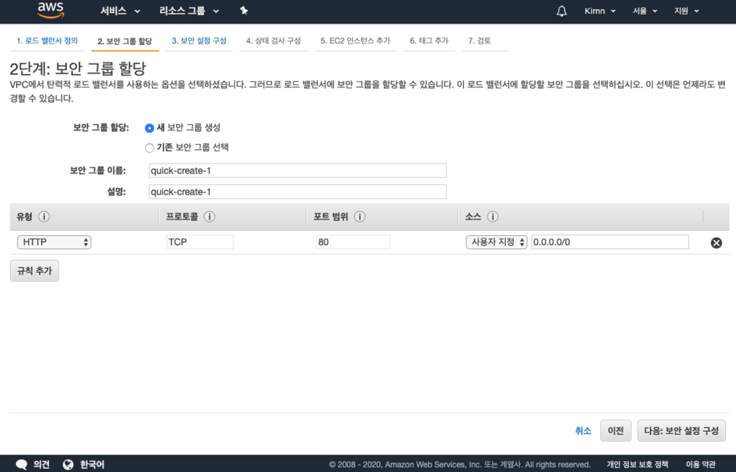Go to step 6 태그 추가 tab
Screen dimensions: 736x472
429,41
